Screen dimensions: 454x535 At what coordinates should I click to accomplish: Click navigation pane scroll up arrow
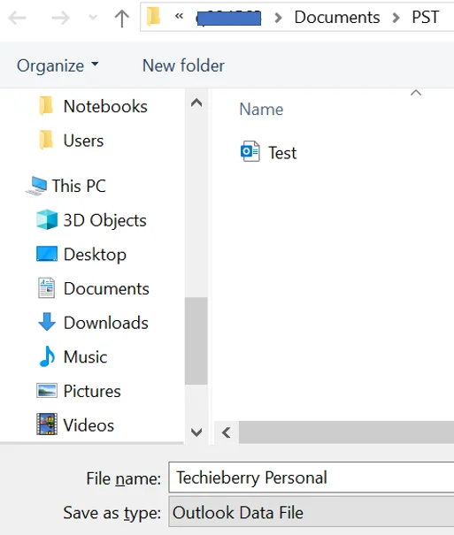[196, 103]
